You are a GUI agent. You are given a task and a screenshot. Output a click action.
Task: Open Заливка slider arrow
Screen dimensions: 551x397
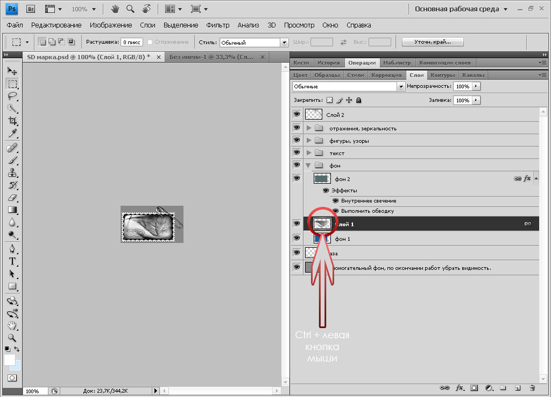[x=476, y=100]
